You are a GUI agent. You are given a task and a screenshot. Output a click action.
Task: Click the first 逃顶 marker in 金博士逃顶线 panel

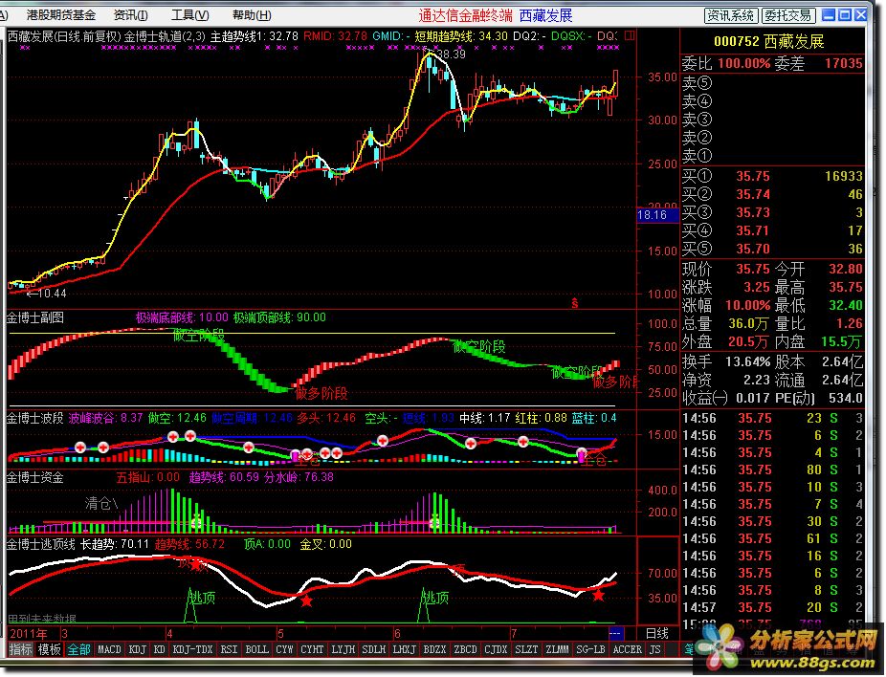click(202, 598)
